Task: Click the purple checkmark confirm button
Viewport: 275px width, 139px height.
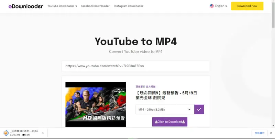Action: [x=199, y=109]
